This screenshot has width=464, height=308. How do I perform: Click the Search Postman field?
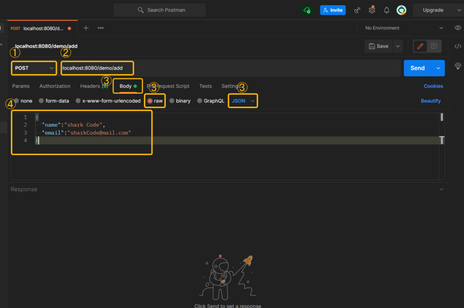coord(160,10)
